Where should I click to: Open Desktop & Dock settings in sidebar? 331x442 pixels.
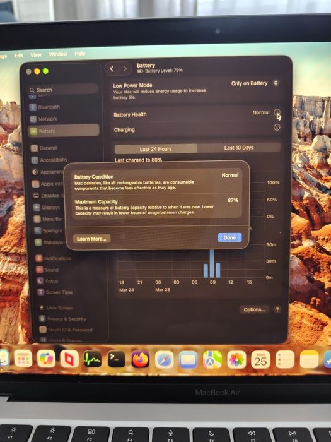pyautogui.click(x=48, y=196)
